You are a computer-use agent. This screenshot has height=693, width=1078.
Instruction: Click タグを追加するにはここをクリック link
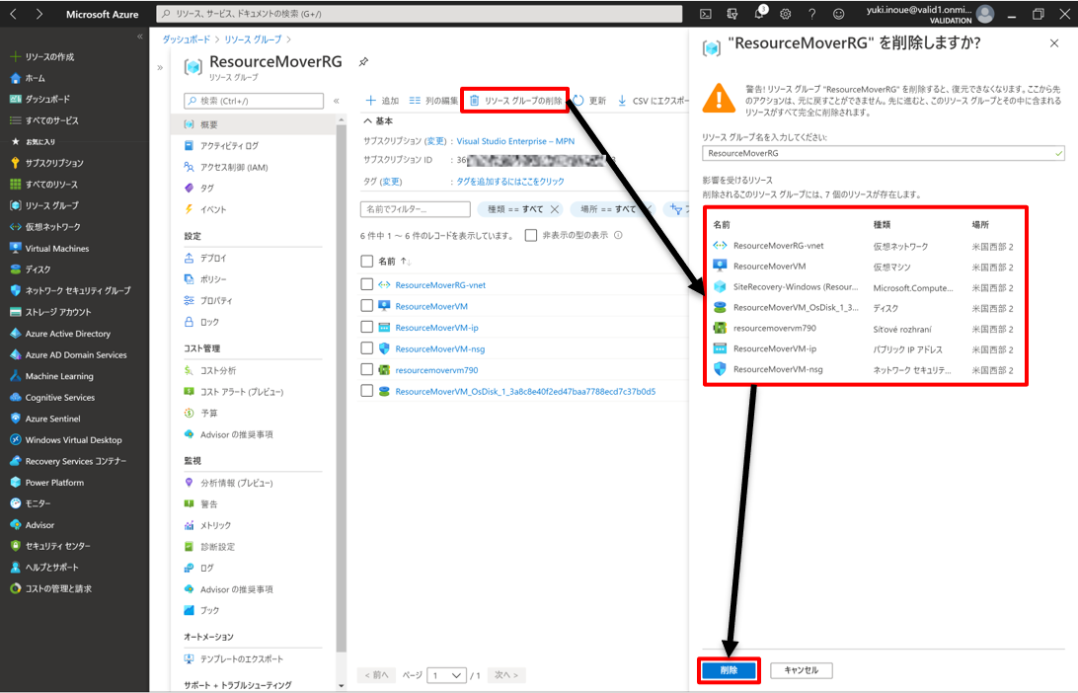click(x=510, y=182)
